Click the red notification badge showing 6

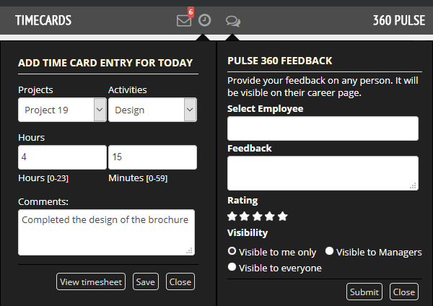pos(191,12)
